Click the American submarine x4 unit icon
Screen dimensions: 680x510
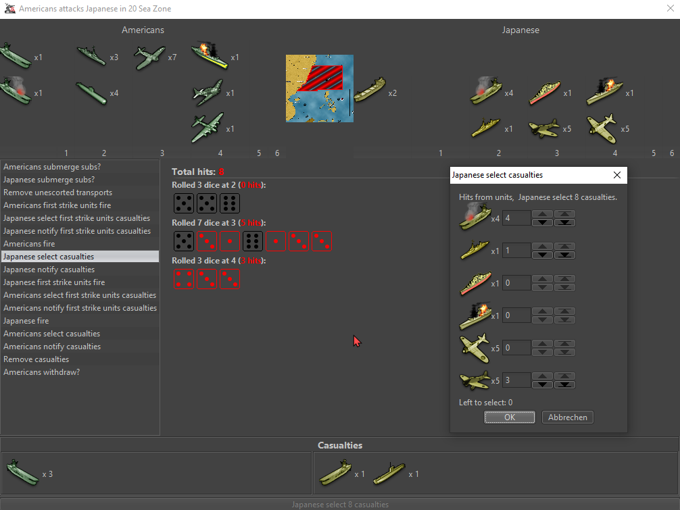[x=91, y=93]
